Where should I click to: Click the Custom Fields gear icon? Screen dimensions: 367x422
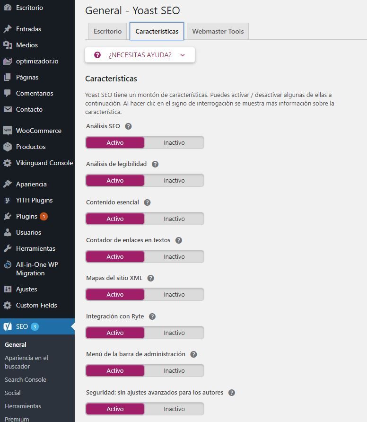click(8, 305)
